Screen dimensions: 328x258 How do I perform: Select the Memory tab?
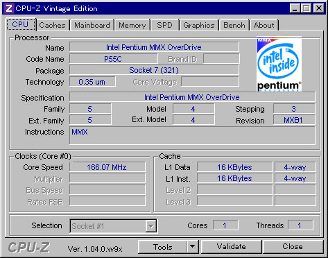(132, 25)
